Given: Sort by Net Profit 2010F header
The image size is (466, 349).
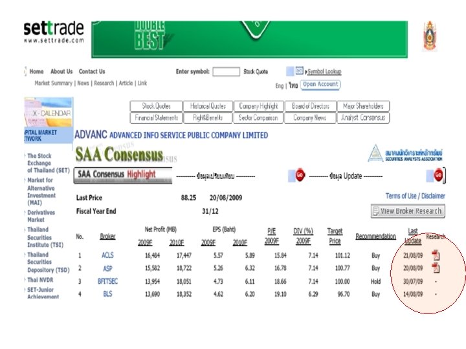Looking at the screenshot, I should click(177, 243).
